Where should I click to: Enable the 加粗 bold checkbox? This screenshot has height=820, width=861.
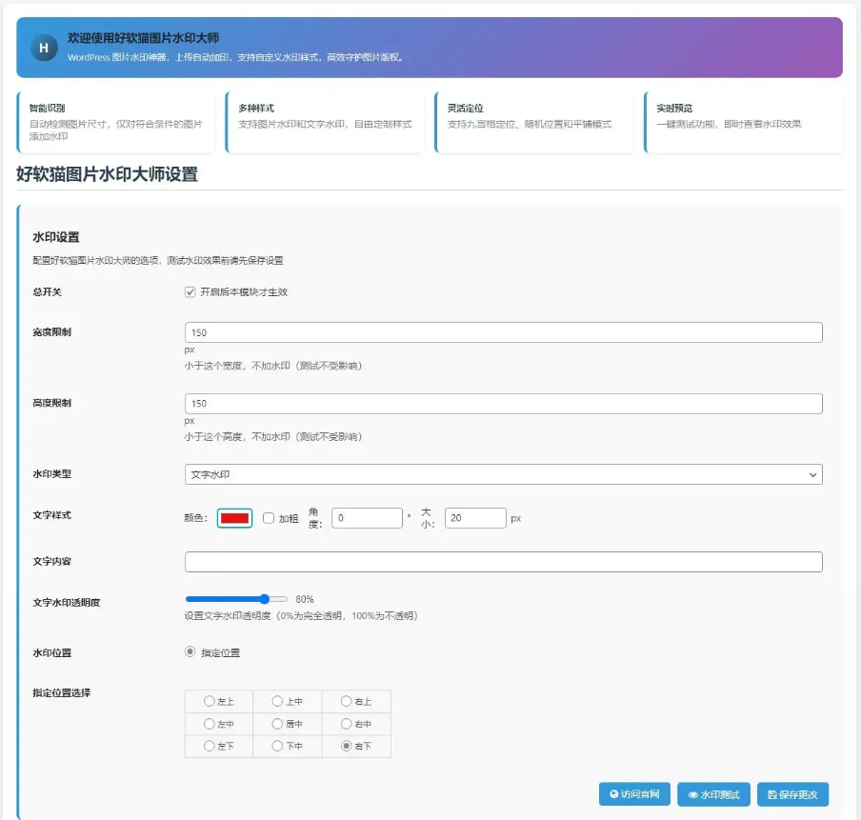(268, 517)
